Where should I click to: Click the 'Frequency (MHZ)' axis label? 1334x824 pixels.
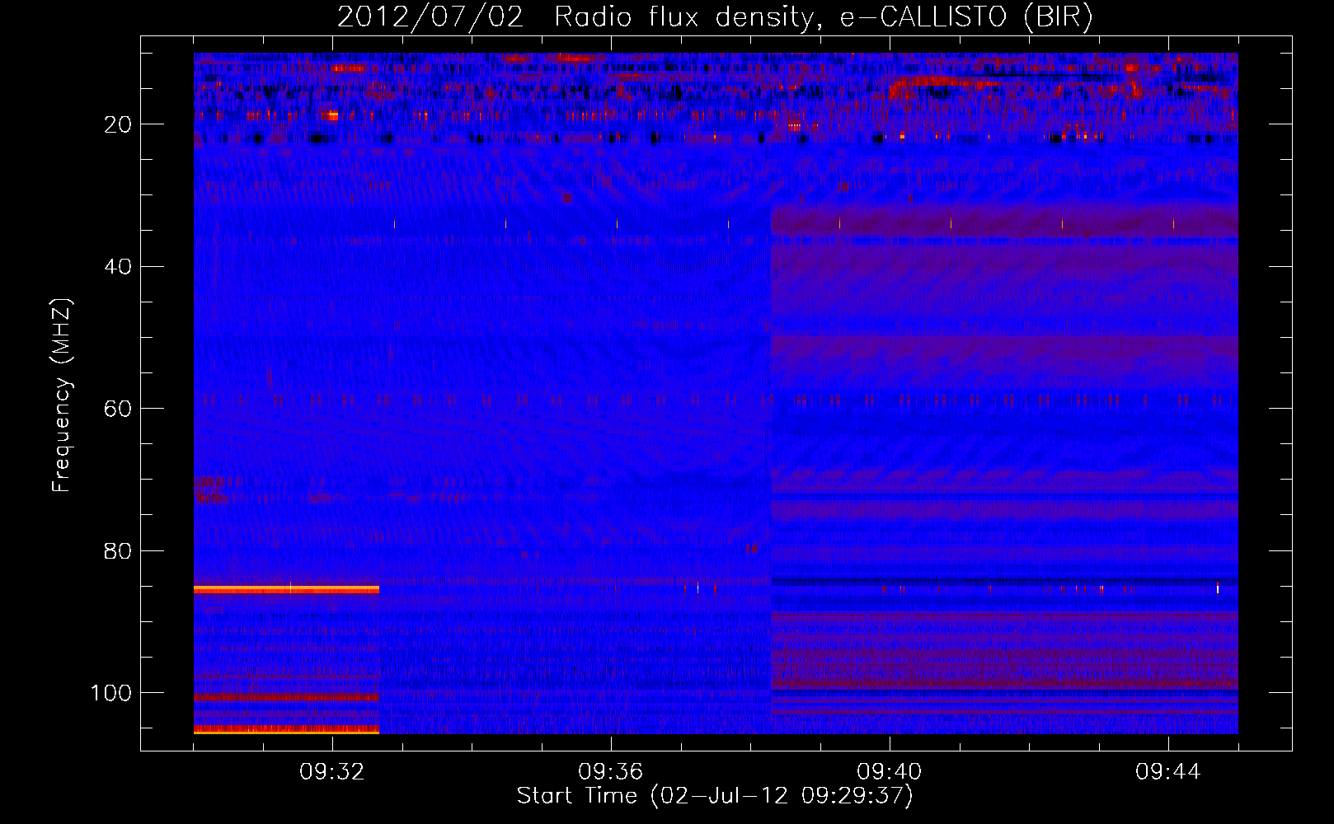point(62,396)
